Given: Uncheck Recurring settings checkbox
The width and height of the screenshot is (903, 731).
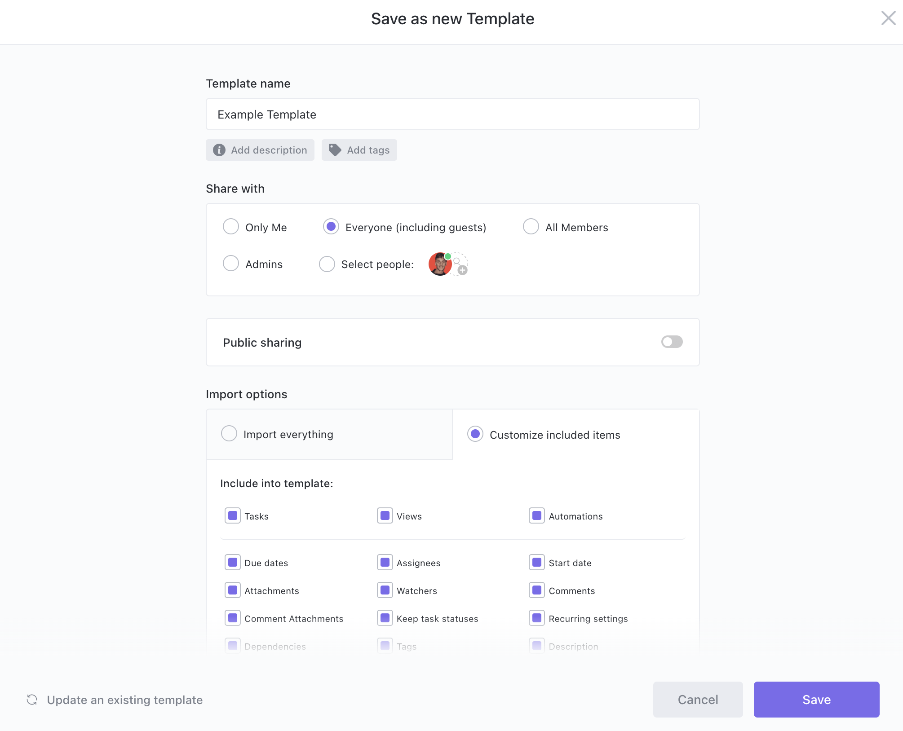Looking at the screenshot, I should coord(537,618).
